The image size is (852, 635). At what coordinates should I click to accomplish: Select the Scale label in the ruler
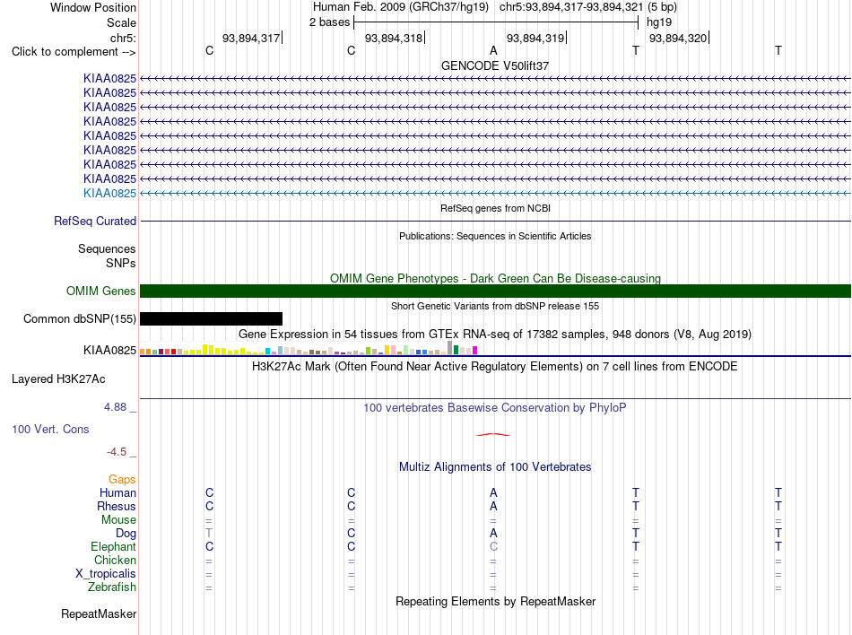point(121,22)
